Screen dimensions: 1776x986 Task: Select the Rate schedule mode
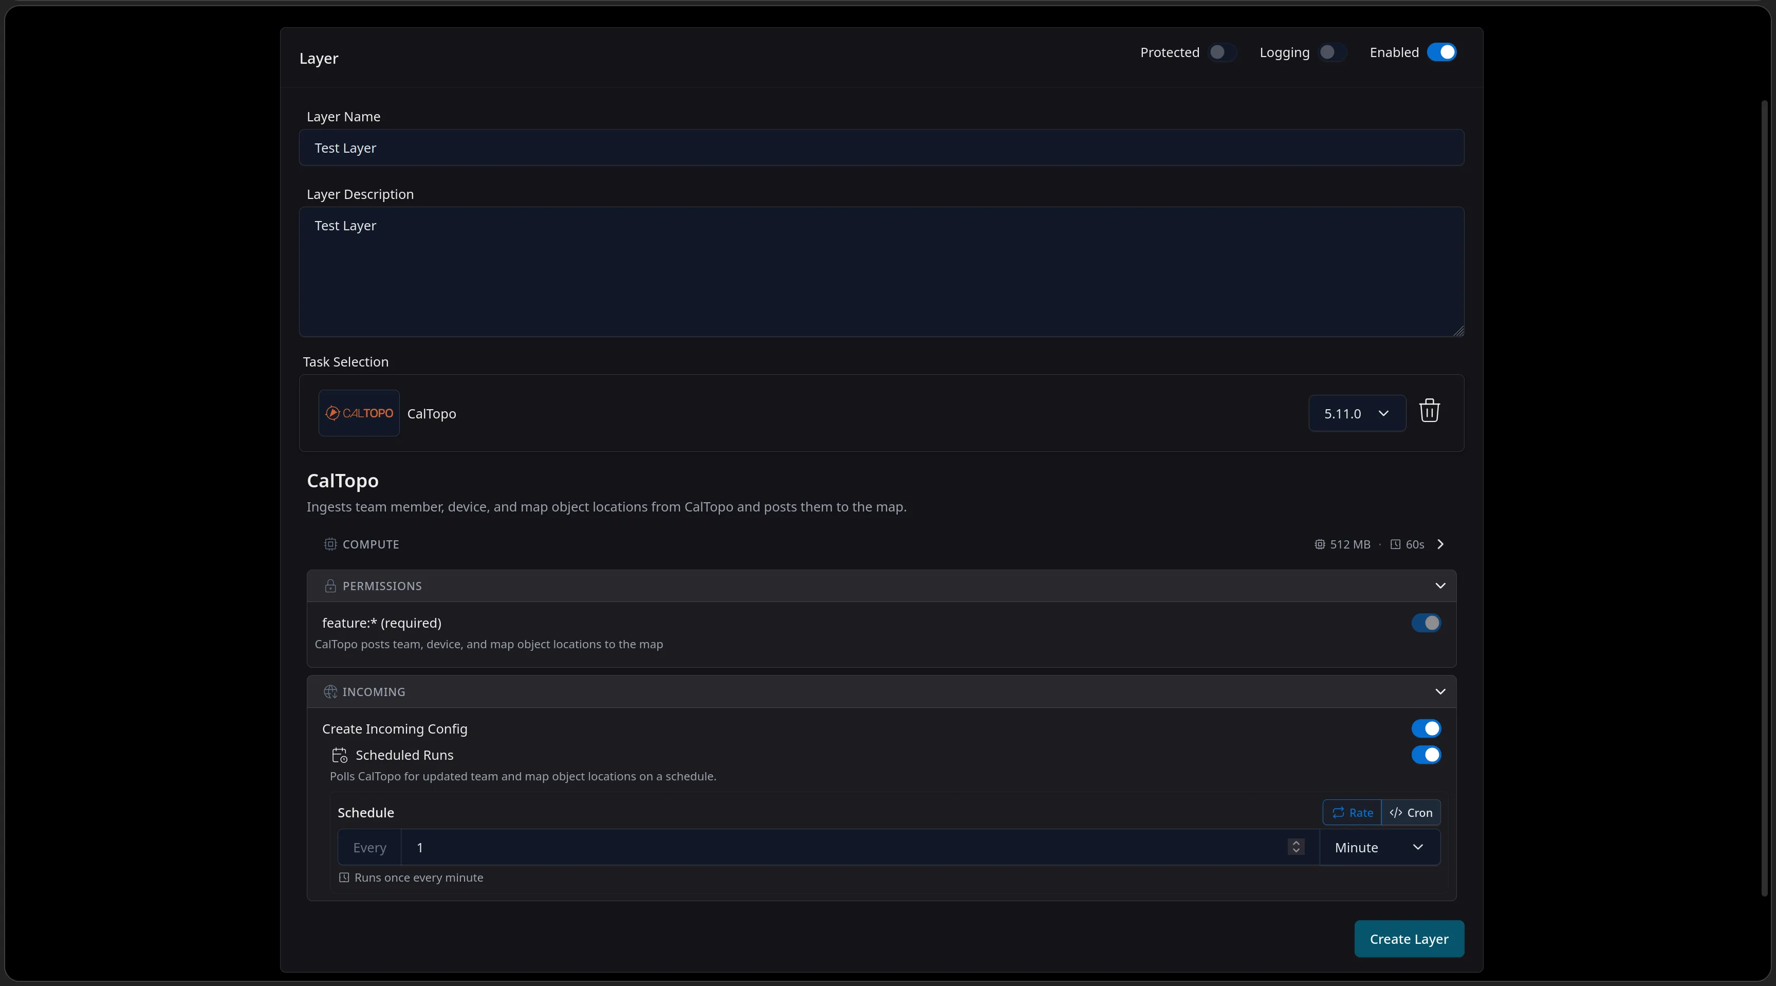[1352, 813]
